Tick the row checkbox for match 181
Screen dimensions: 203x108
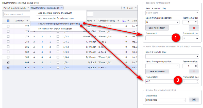click(x=8, y=47)
